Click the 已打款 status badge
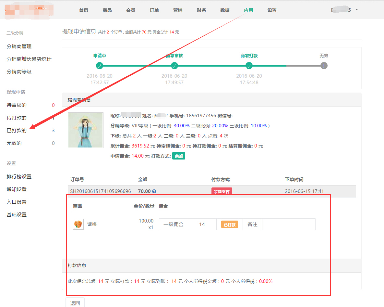The image size is (384, 307). click(x=230, y=224)
